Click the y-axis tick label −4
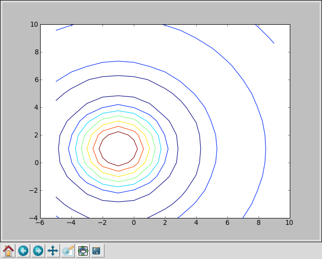This screenshot has height=259, width=322. coord(34,218)
